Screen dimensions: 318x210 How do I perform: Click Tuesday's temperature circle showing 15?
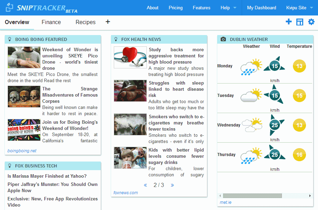pos(299,96)
